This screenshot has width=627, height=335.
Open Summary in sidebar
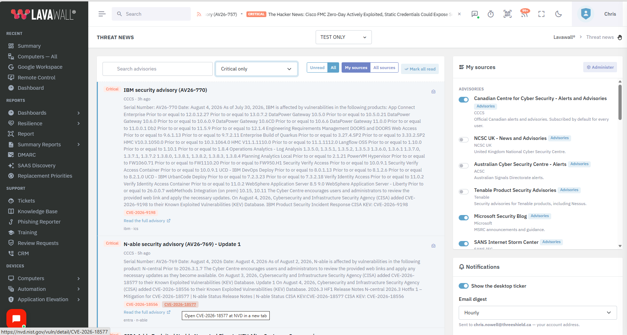[x=29, y=46]
